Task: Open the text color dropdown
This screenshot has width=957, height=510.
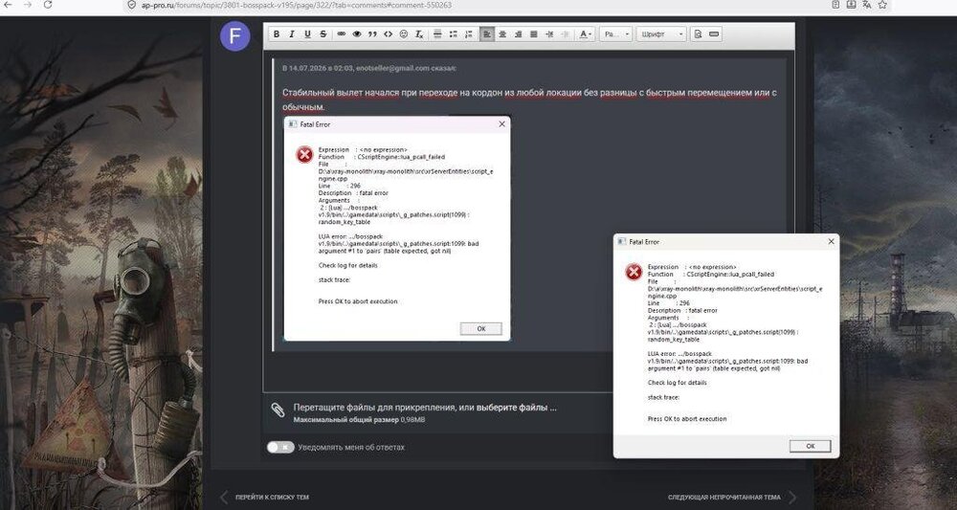Action: (x=586, y=34)
